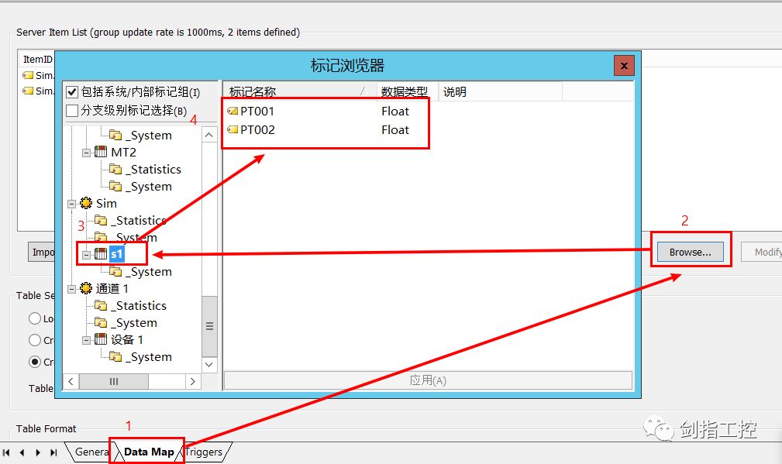Image resolution: width=782 pixels, height=464 pixels.
Task: Open _Statistics folder under Sim
Action: click(x=101, y=220)
